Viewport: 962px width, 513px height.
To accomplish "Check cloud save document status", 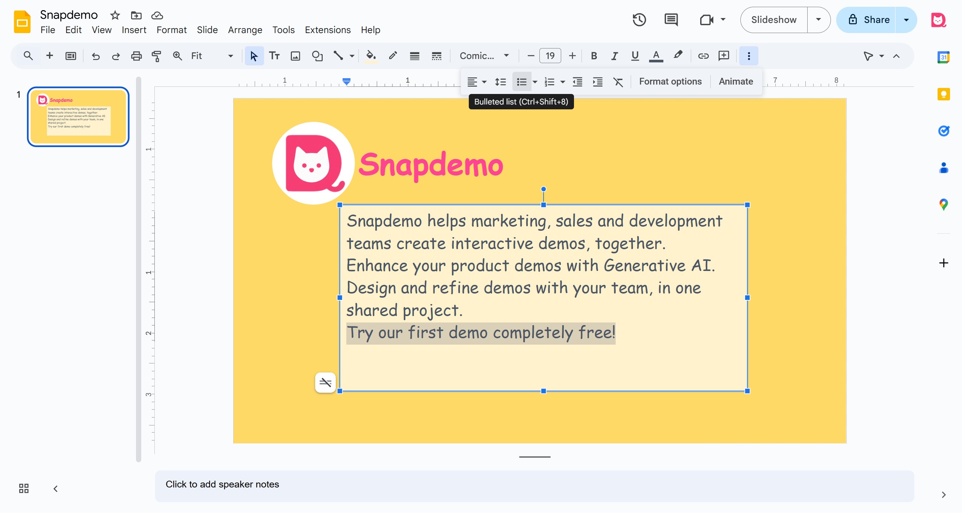I will [157, 15].
